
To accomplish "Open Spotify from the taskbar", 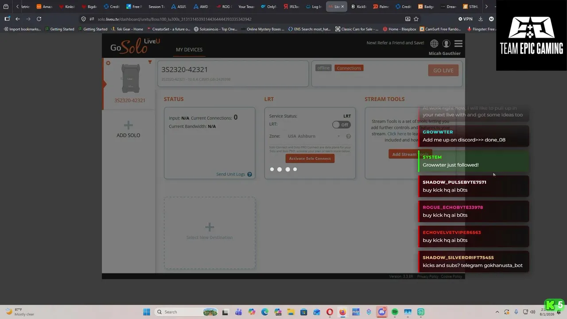I will (395, 312).
